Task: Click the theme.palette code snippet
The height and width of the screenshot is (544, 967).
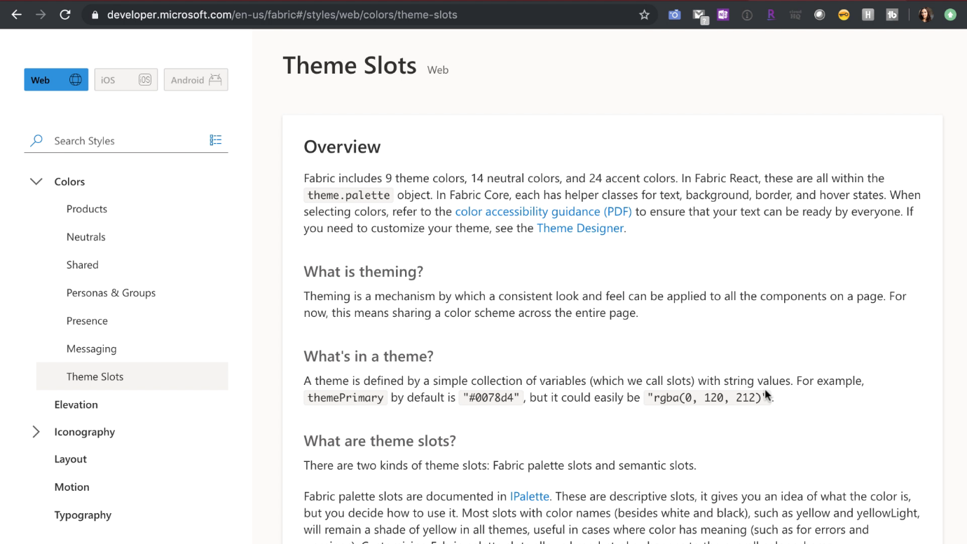Action: pos(348,195)
